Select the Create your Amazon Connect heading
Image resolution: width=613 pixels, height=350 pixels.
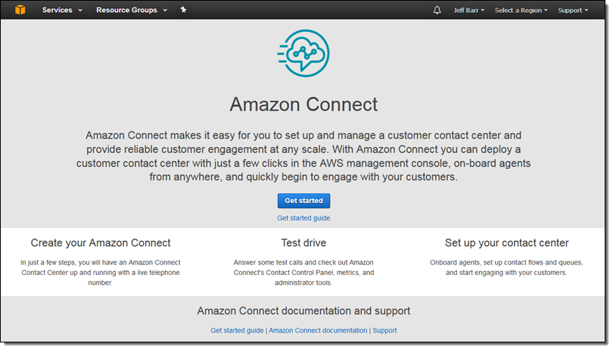(x=101, y=243)
